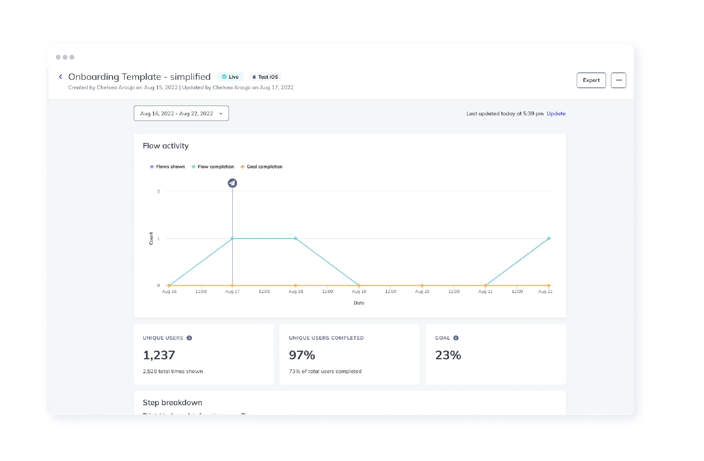The height and width of the screenshot is (461, 704).
Task: Click the Step breakdown heading
Action: coord(172,403)
